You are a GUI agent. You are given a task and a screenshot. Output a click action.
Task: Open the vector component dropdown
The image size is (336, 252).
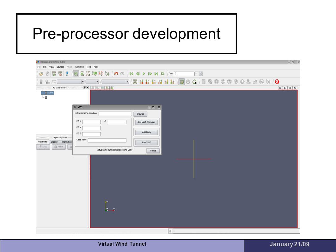click(92, 82)
